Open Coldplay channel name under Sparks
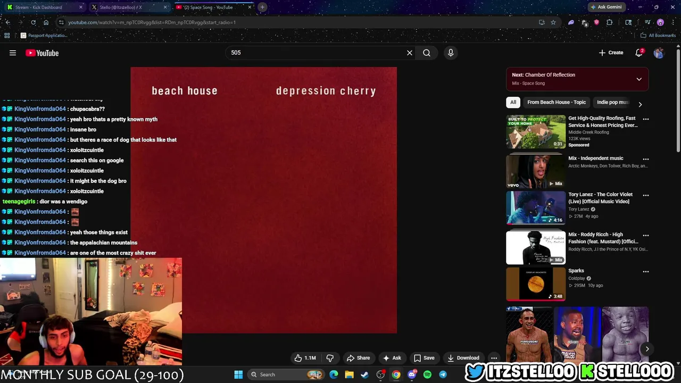 577,278
